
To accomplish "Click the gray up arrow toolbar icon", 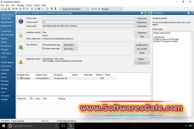I will click(x=20, y=9).
